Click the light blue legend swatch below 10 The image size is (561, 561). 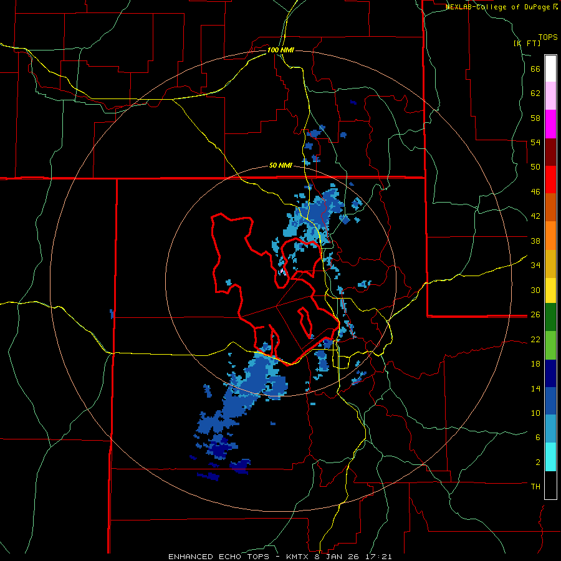coord(550,429)
